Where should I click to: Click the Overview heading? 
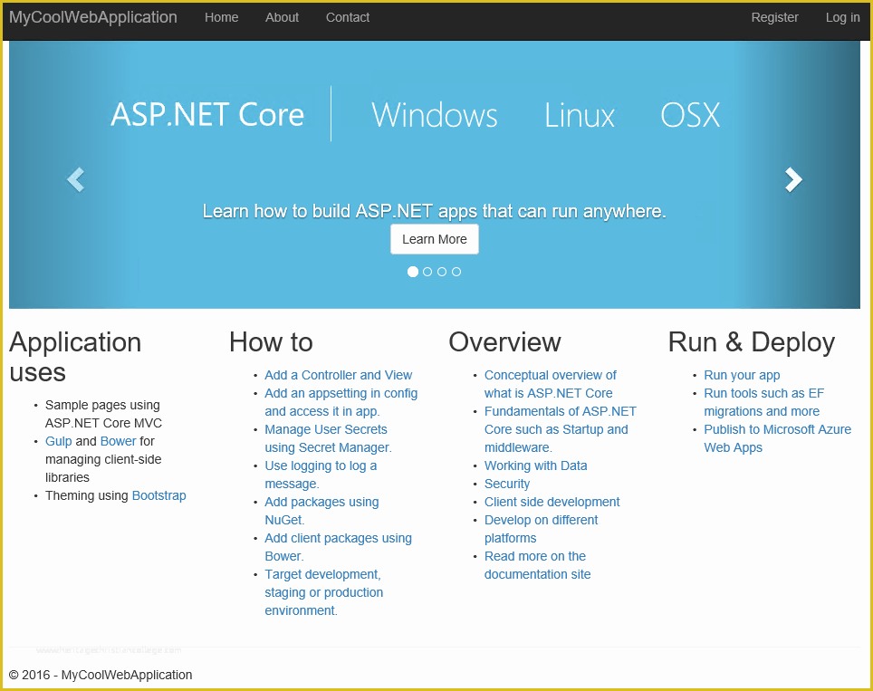(x=505, y=342)
